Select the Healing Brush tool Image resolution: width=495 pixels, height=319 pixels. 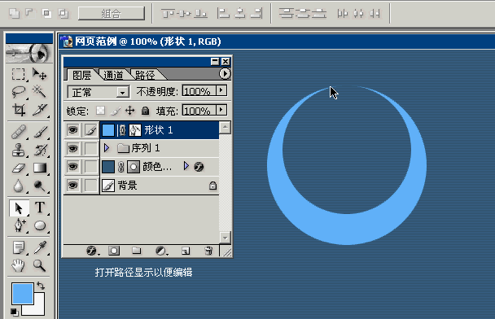18,132
